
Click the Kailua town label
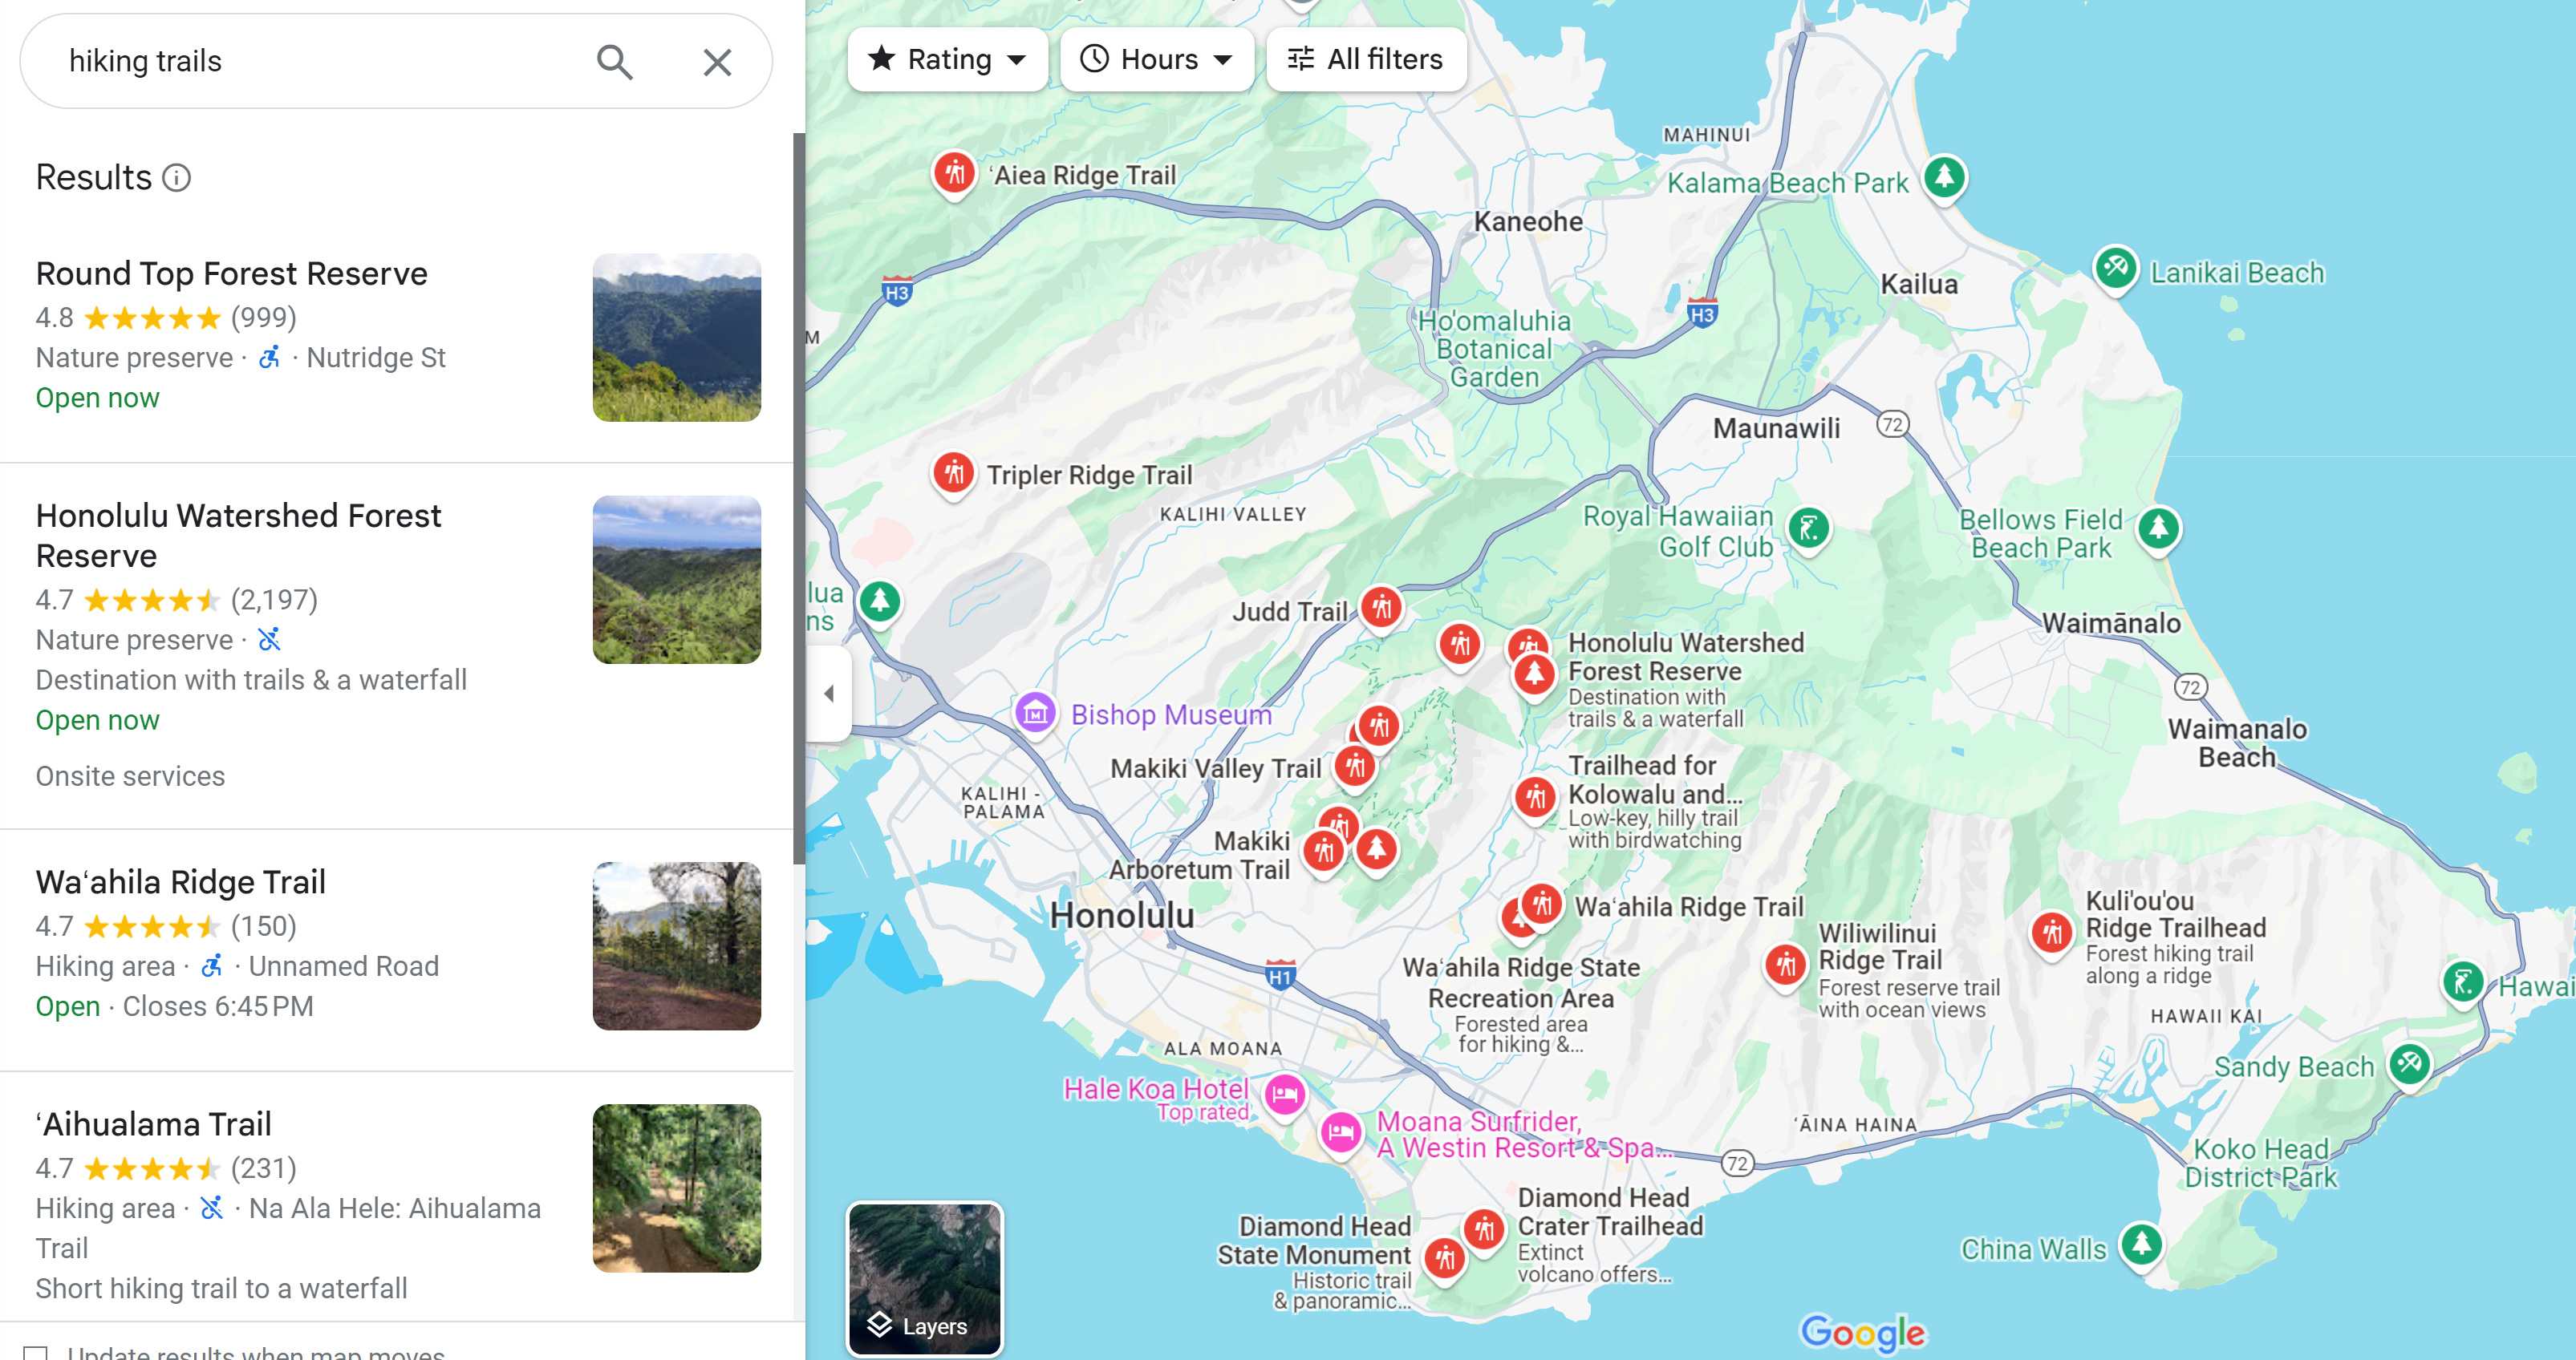(1919, 285)
